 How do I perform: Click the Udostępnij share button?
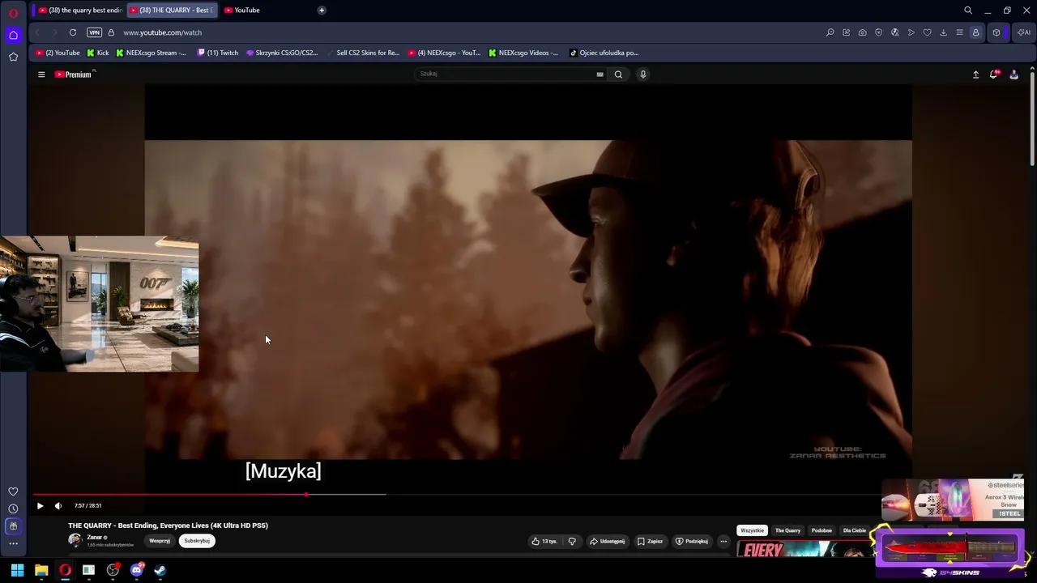click(607, 541)
